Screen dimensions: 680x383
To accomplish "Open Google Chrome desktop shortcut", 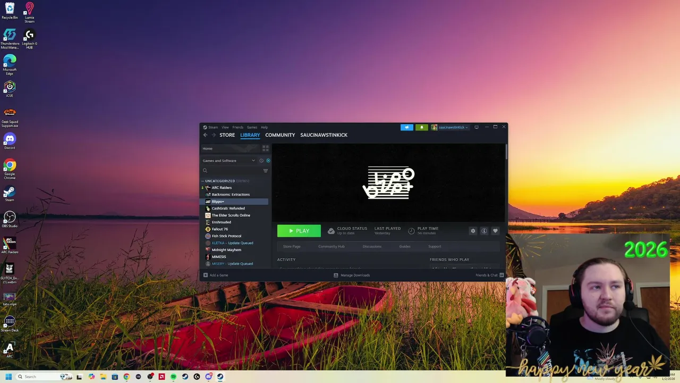I will pyautogui.click(x=10, y=170).
